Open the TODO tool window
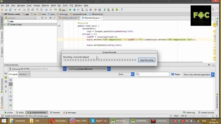This screenshot has height=124, width=221. coord(20,113)
